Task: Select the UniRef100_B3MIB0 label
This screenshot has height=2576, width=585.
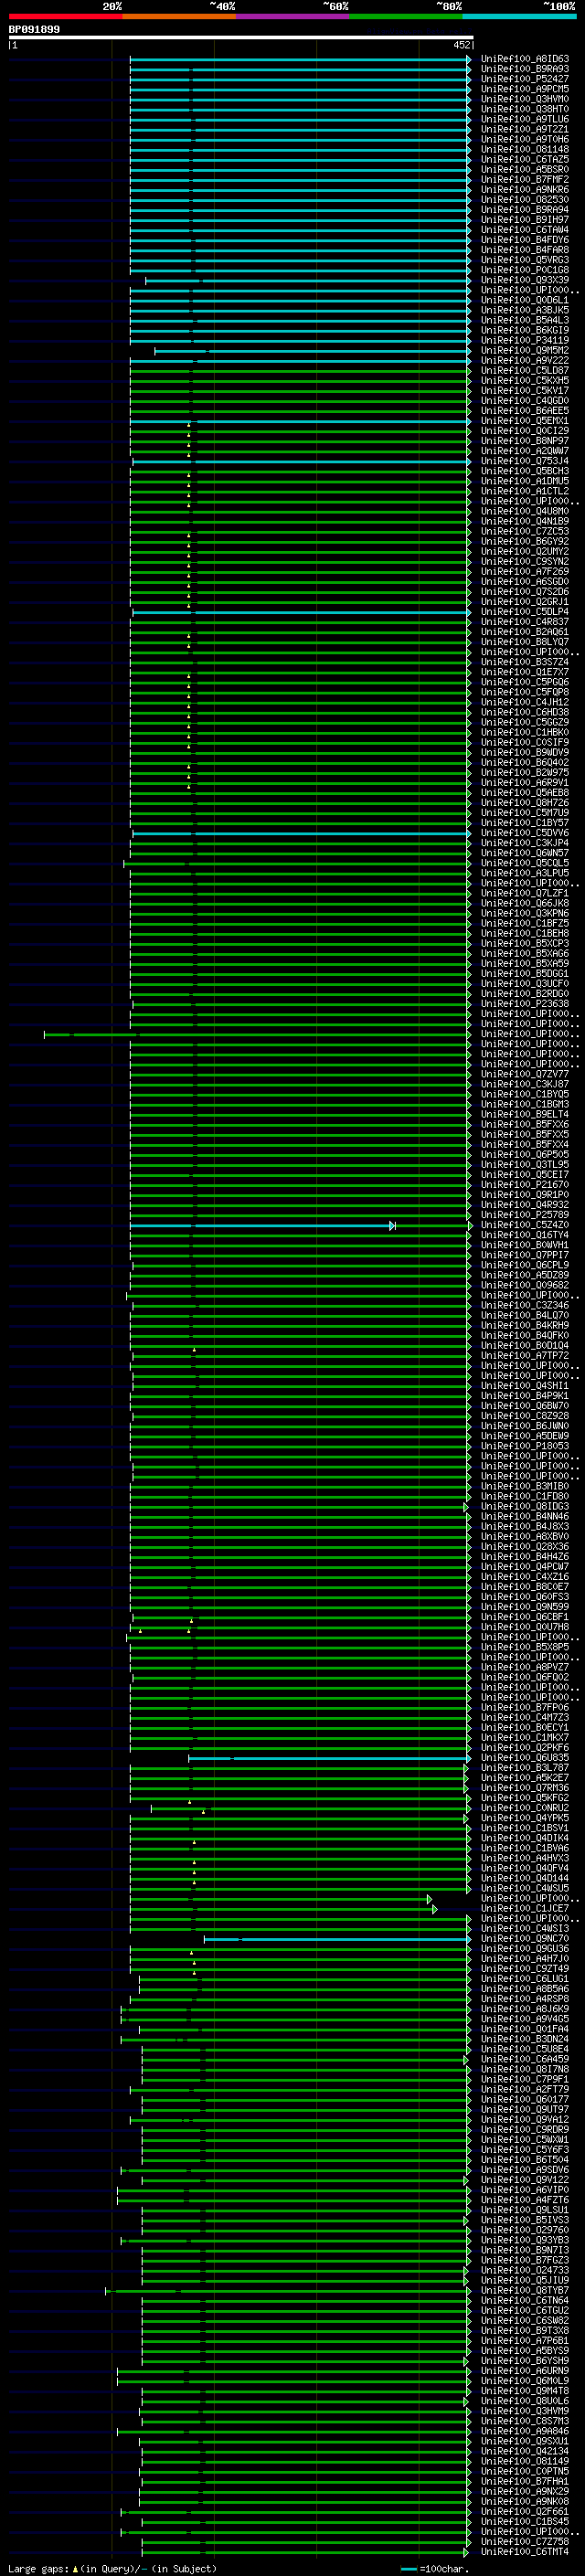Action: pos(525,1487)
